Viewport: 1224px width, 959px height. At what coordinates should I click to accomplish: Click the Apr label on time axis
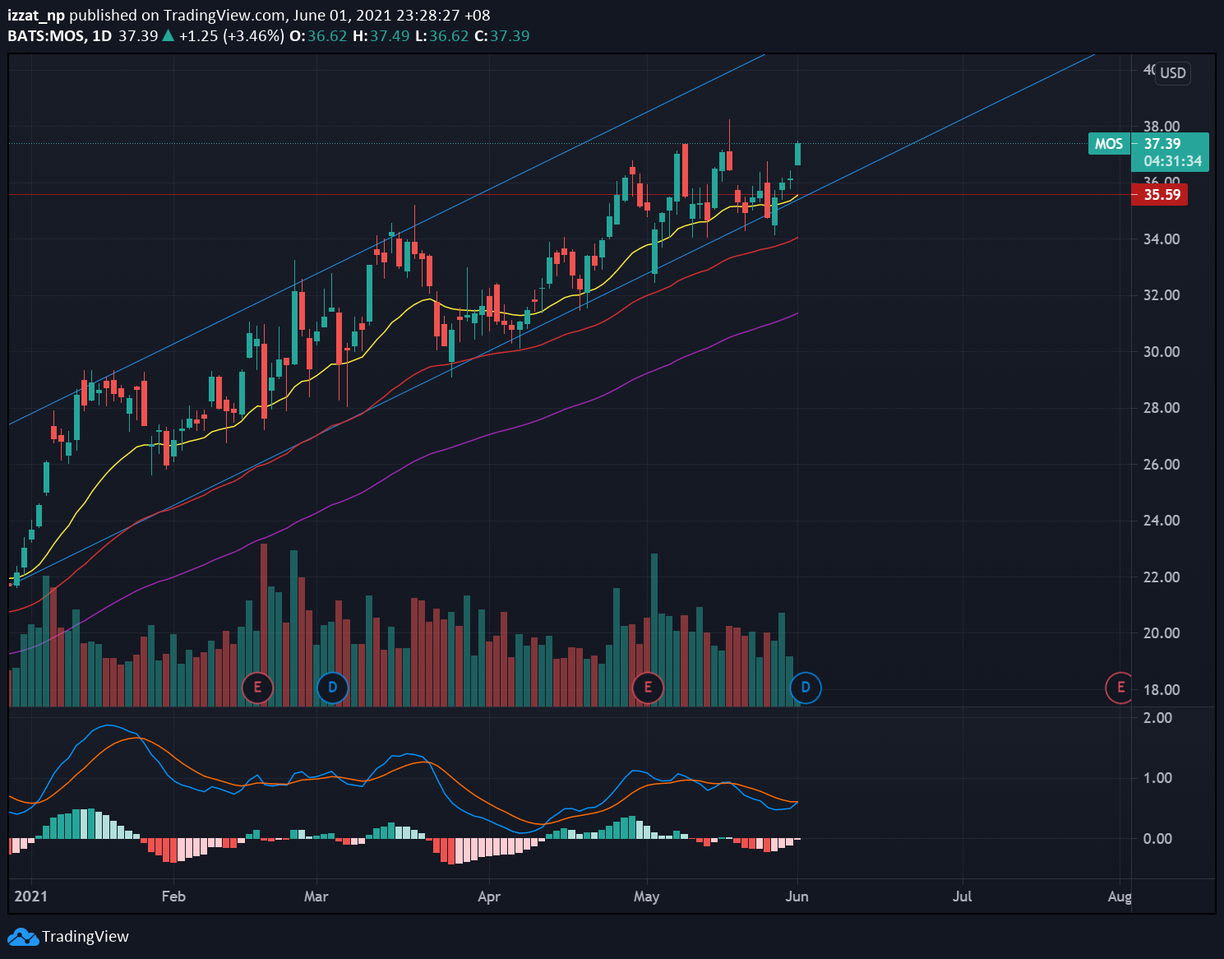489,896
